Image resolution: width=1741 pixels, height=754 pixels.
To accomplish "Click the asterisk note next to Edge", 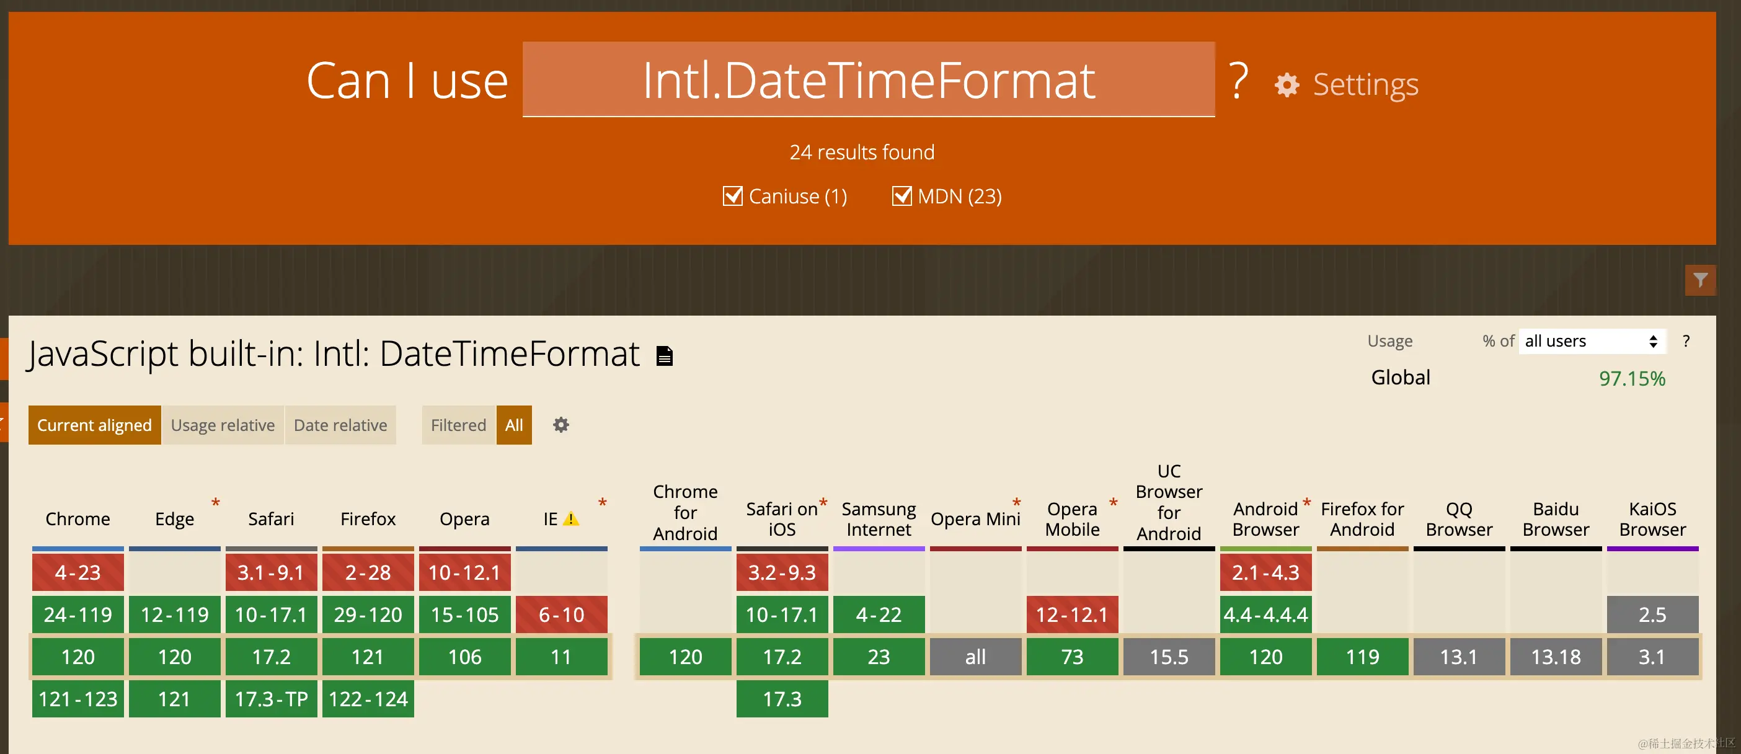I will 216,503.
